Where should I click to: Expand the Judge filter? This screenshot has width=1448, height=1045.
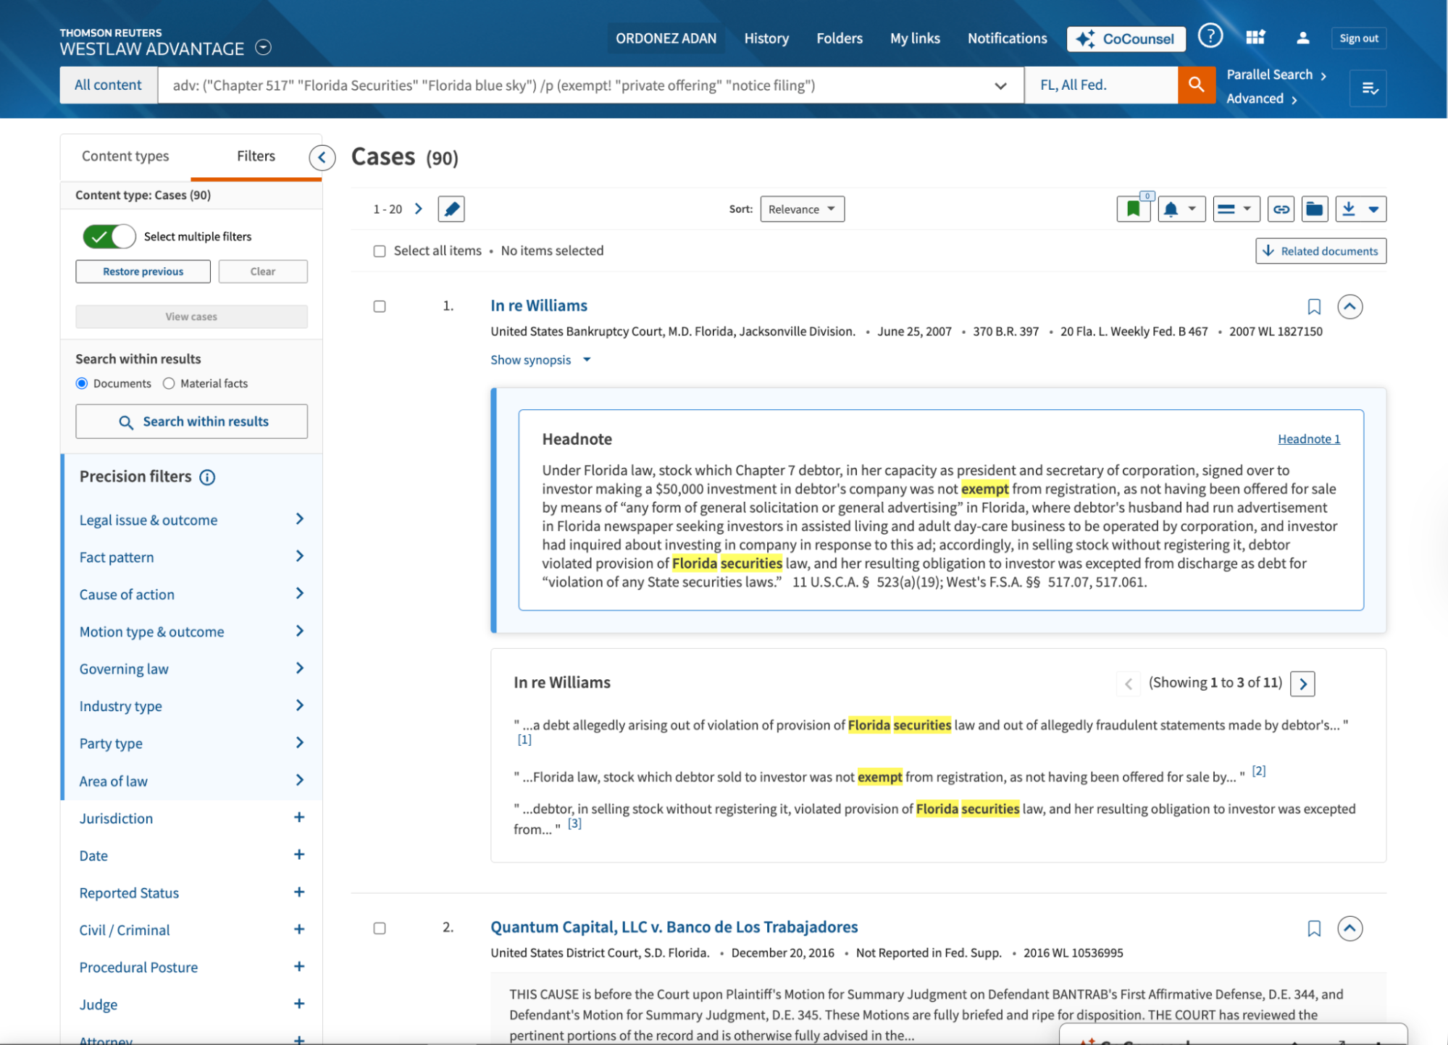pos(192,1004)
